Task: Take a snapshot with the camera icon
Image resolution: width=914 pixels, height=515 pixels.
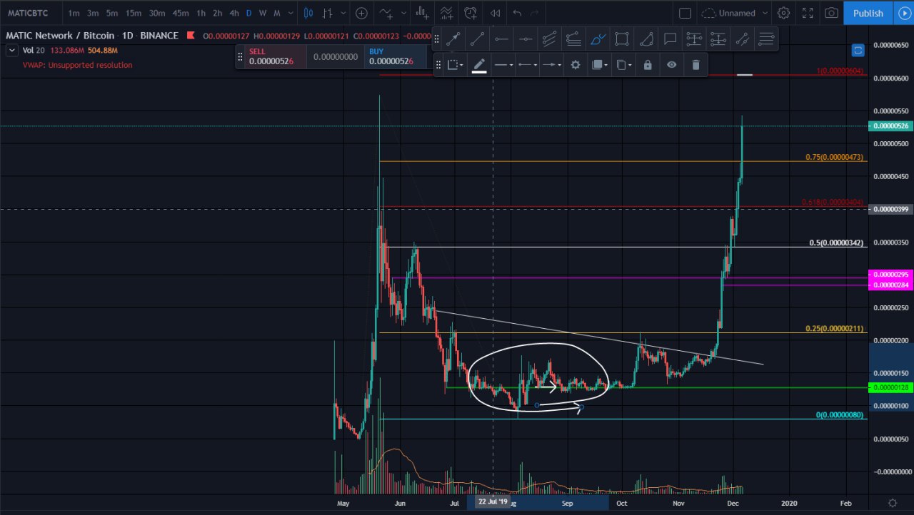Action: point(831,13)
